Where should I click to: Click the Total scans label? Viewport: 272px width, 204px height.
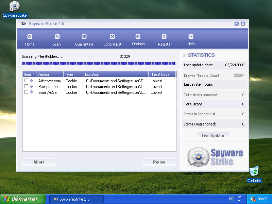pyautogui.click(x=194, y=104)
